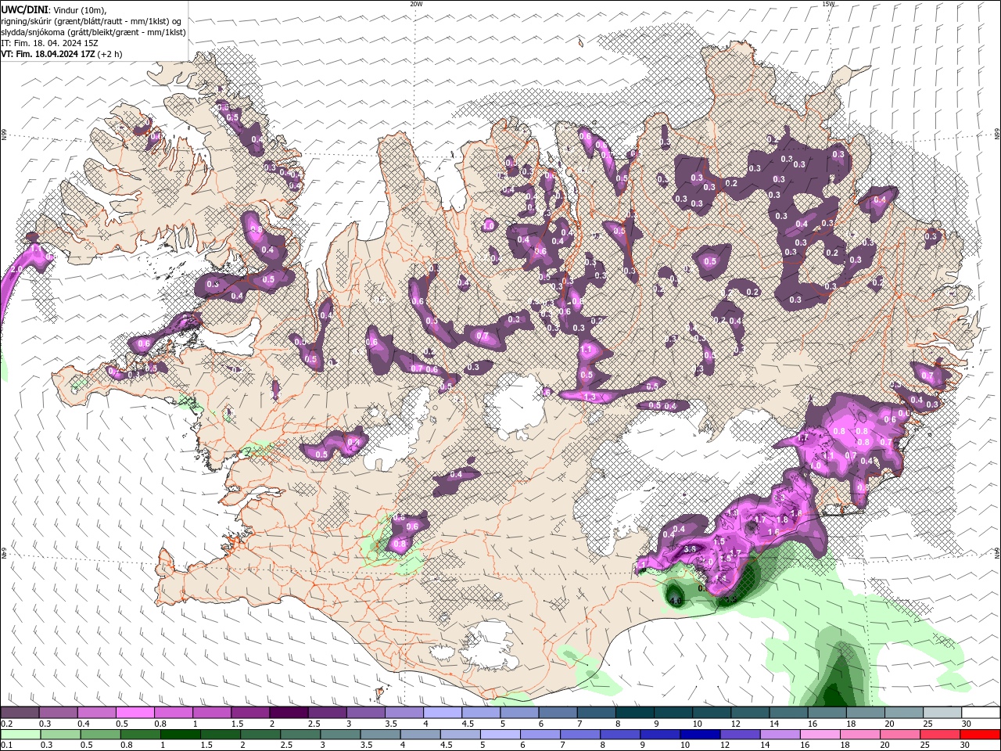Click the "20W" longitude label
The image size is (1001, 751).
(416, 4)
